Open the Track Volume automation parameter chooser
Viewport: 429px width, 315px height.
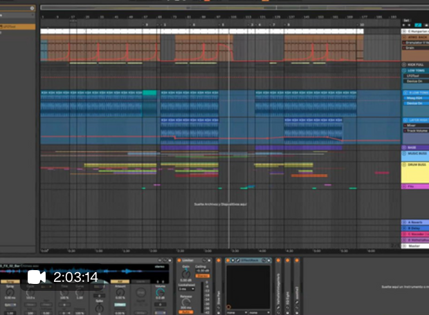[417, 131]
